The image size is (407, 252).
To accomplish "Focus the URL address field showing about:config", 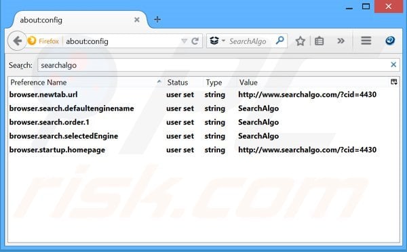I will [x=122, y=41].
